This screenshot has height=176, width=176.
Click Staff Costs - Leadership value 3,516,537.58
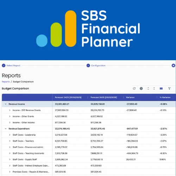[x=61, y=135]
